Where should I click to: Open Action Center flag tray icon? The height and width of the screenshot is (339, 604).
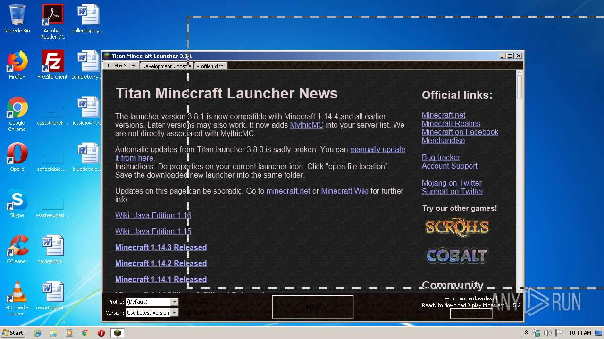[x=559, y=333]
